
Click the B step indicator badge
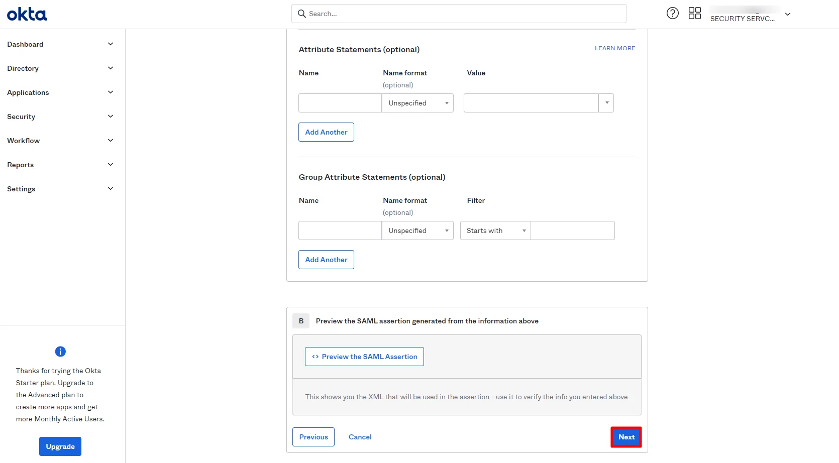301,320
